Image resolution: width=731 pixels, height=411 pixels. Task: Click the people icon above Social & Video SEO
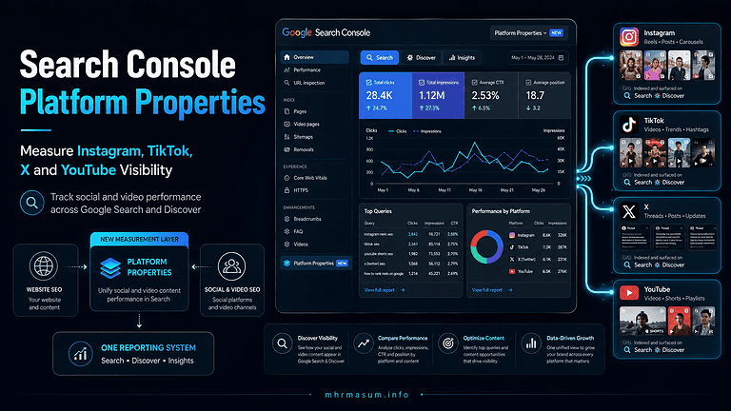tap(231, 266)
